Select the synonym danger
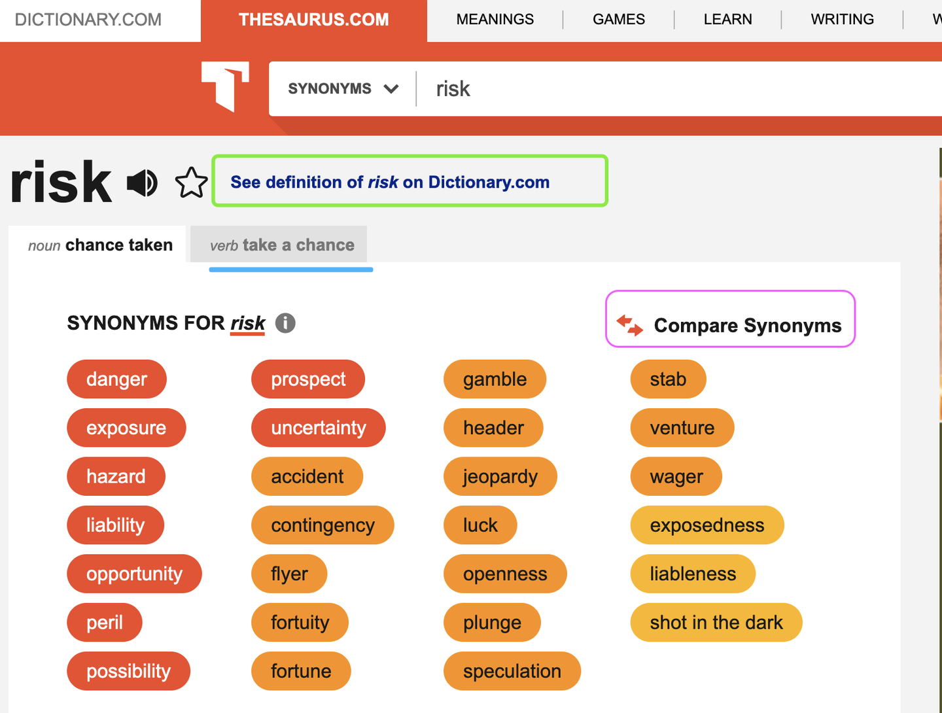Screen dimensions: 942x713 (x=116, y=379)
